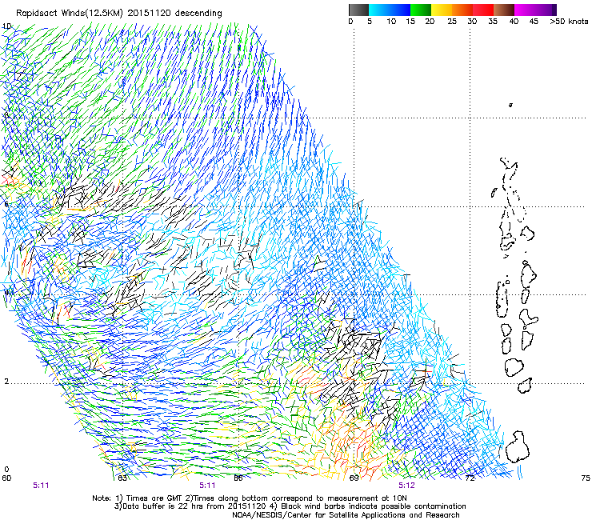592x520 pixels.
Task: Click the longitude '60' axis label
Action: click(6, 478)
